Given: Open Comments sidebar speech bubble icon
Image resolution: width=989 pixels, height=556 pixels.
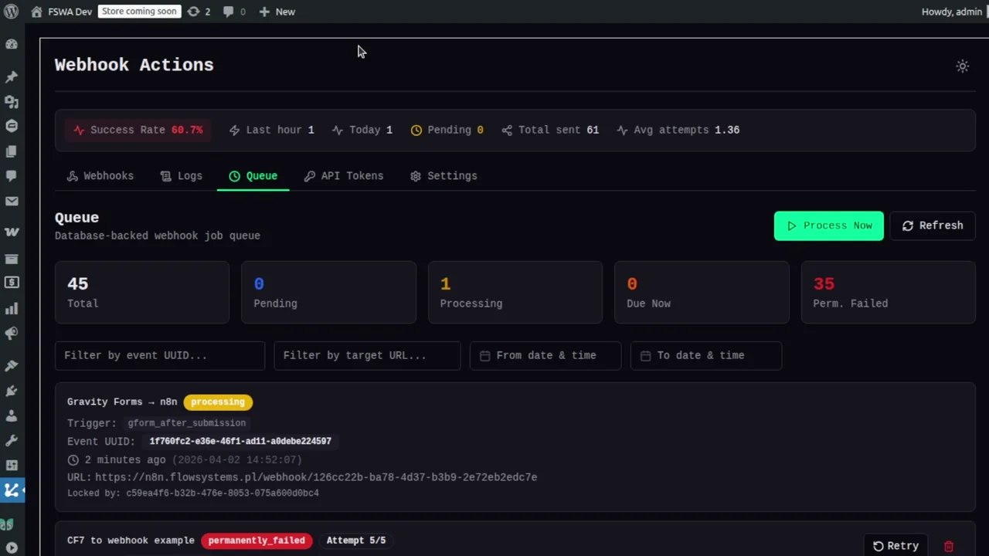Looking at the screenshot, I should tap(12, 176).
